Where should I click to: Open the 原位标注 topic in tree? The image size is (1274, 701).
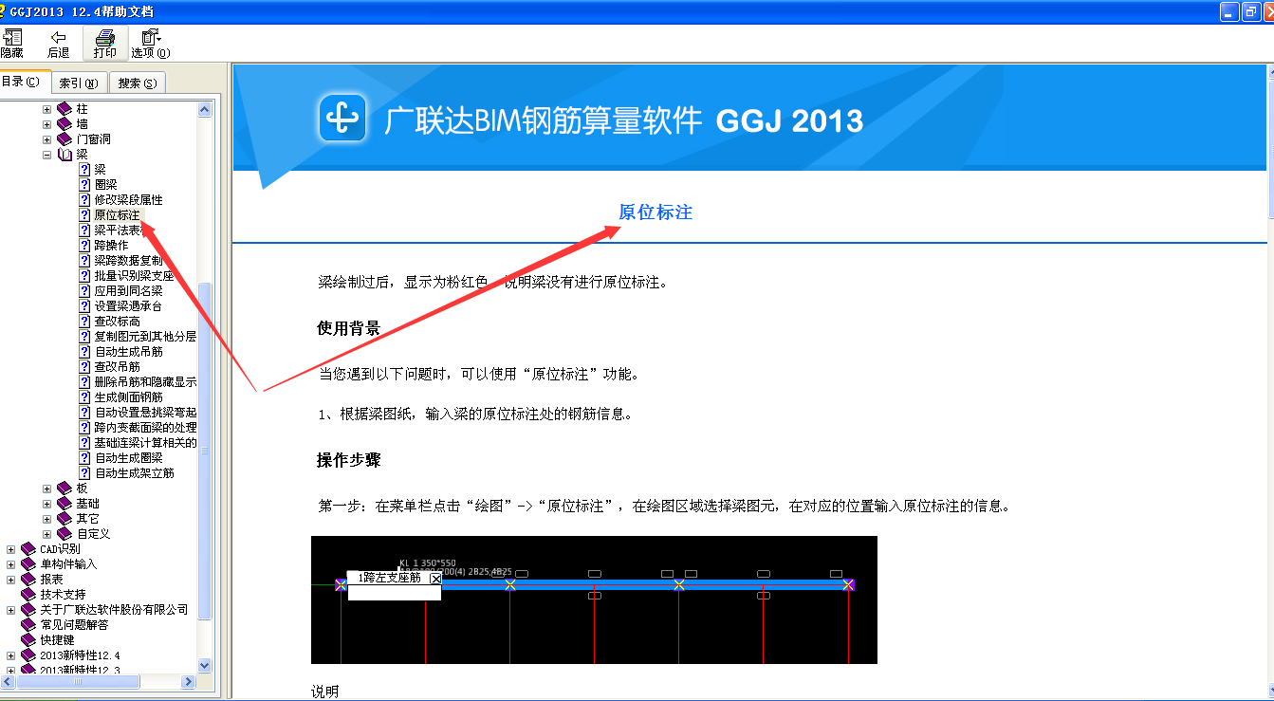[x=117, y=215]
